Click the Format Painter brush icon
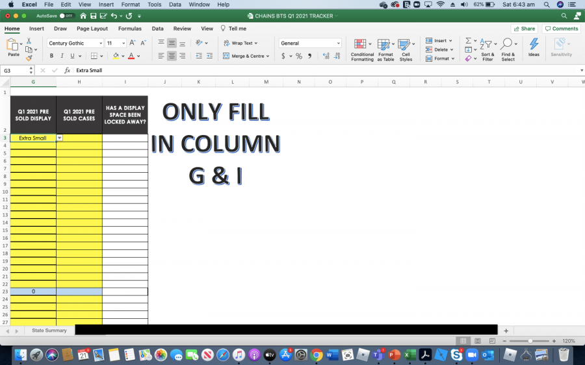Image resolution: width=585 pixels, height=365 pixels. click(x=29, y=58)
